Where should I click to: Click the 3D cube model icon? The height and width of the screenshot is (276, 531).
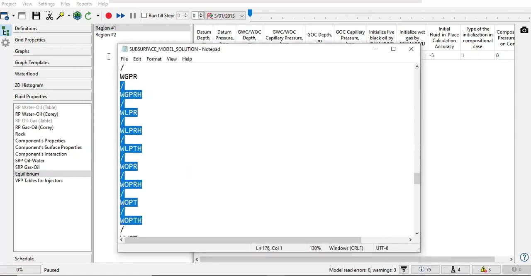click(x=78, y=16)
